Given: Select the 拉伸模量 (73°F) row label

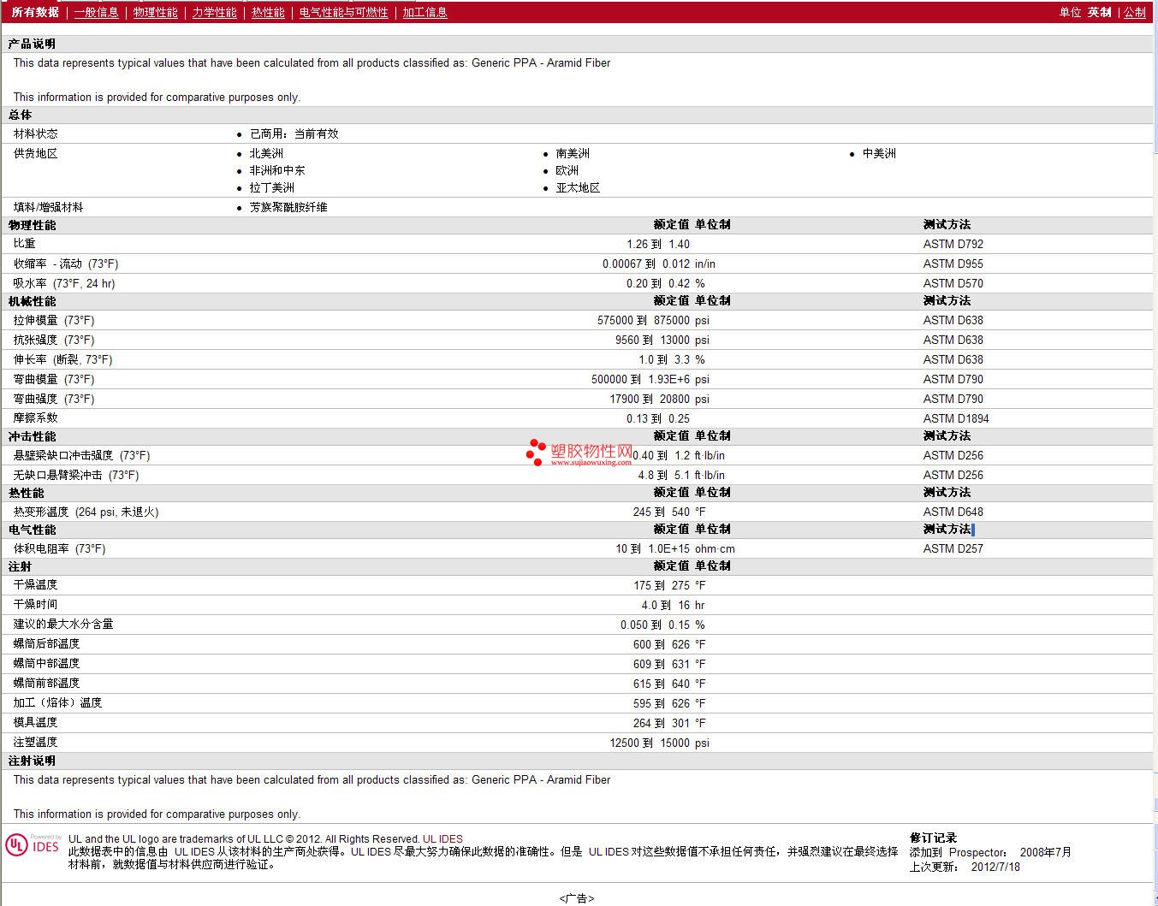Looking at the screenshot, I should click(x=54, y=320).
